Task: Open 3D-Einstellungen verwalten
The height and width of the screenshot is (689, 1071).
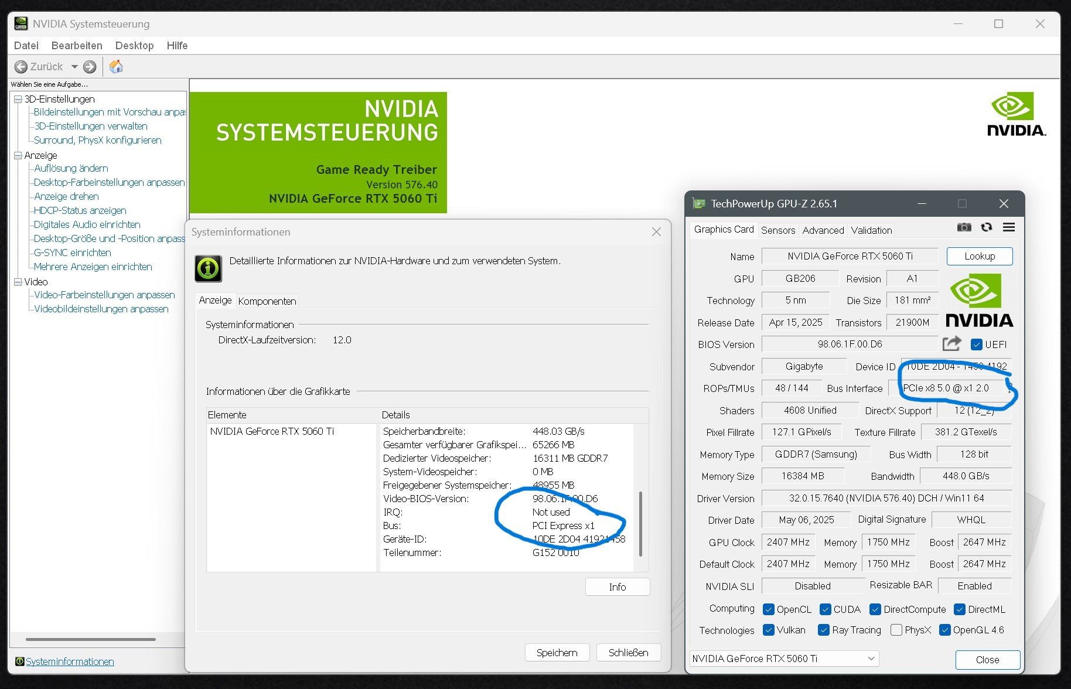Action: pos(91,126)
